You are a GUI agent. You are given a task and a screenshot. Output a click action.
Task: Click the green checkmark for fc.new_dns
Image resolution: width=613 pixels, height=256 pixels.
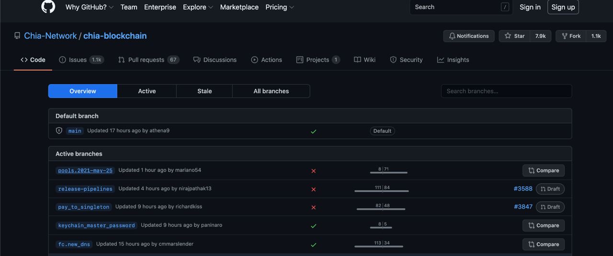coord(314,245)
